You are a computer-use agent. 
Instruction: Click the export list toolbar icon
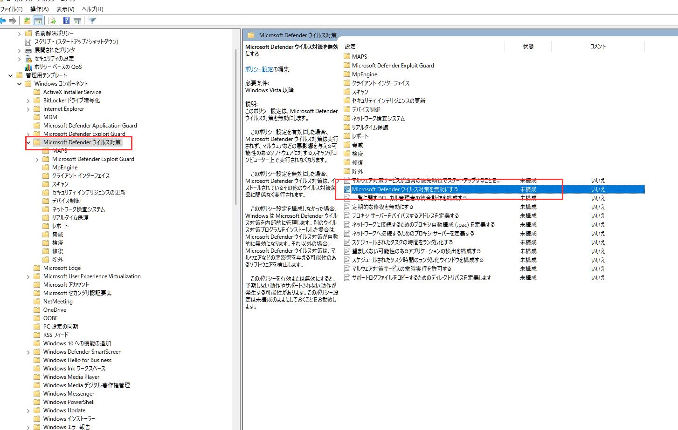click(x=52, y=20)
